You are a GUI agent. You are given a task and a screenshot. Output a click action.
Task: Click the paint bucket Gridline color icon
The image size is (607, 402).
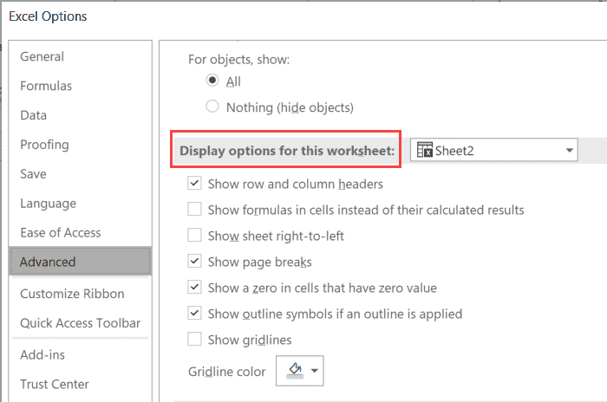(293, 371)
